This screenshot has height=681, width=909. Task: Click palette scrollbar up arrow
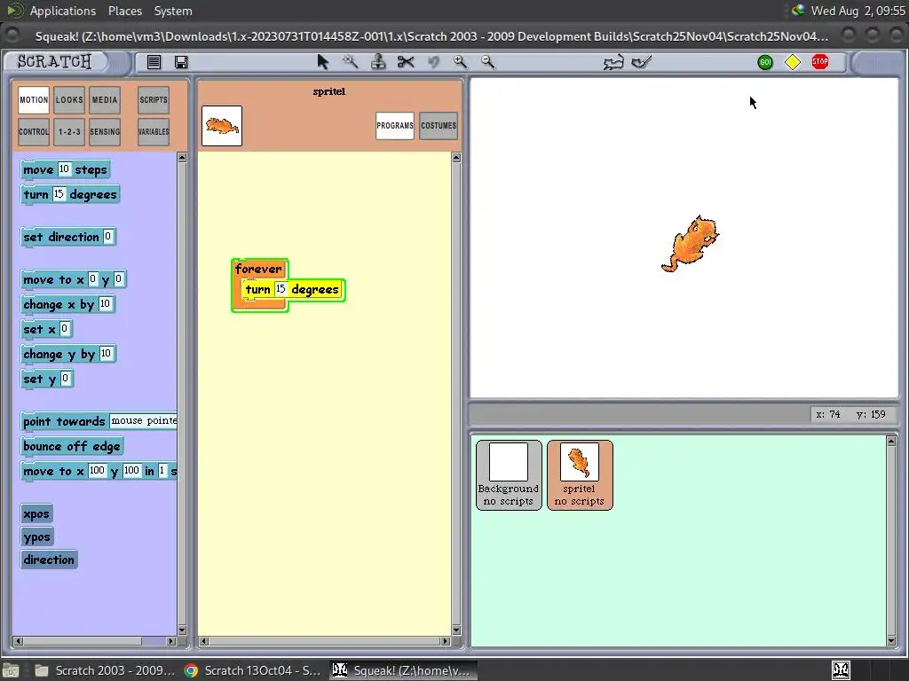point(182,158)
